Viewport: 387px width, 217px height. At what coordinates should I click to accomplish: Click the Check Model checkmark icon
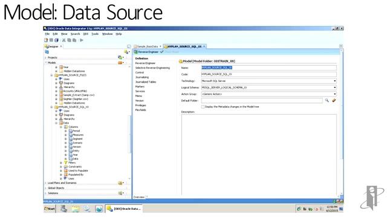(x=161, y=52)
